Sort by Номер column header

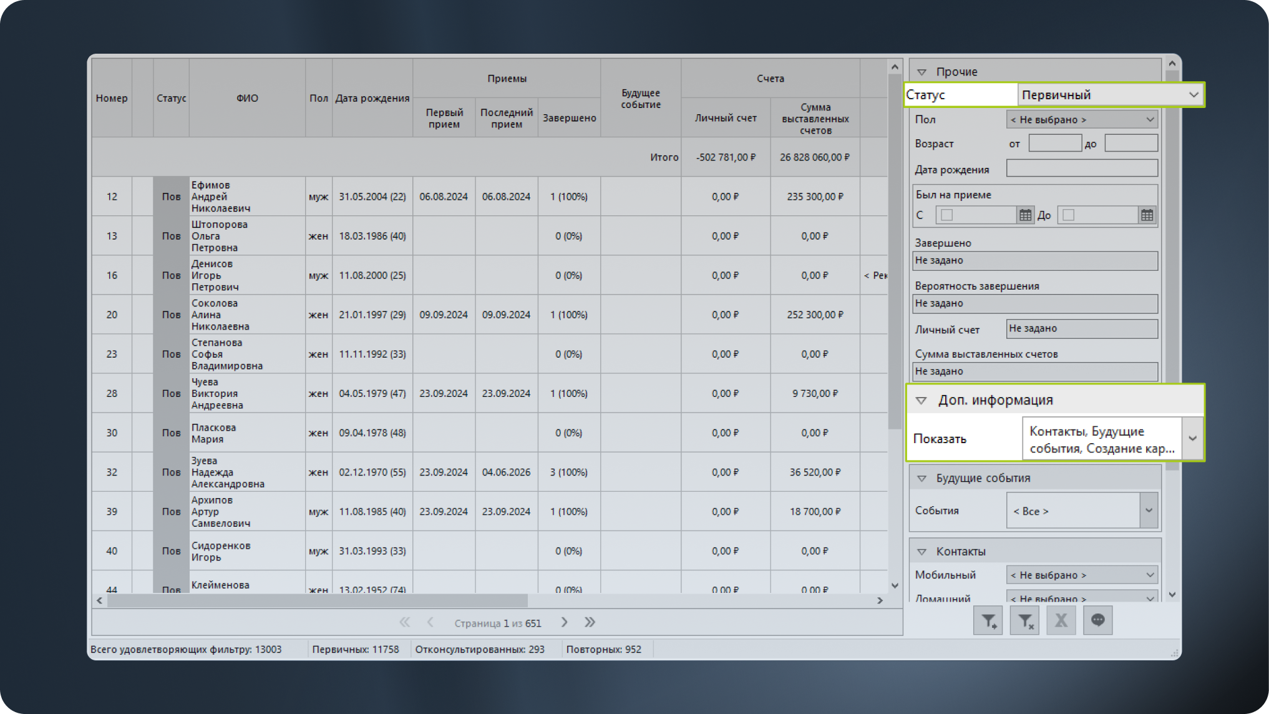coord(112,98)
